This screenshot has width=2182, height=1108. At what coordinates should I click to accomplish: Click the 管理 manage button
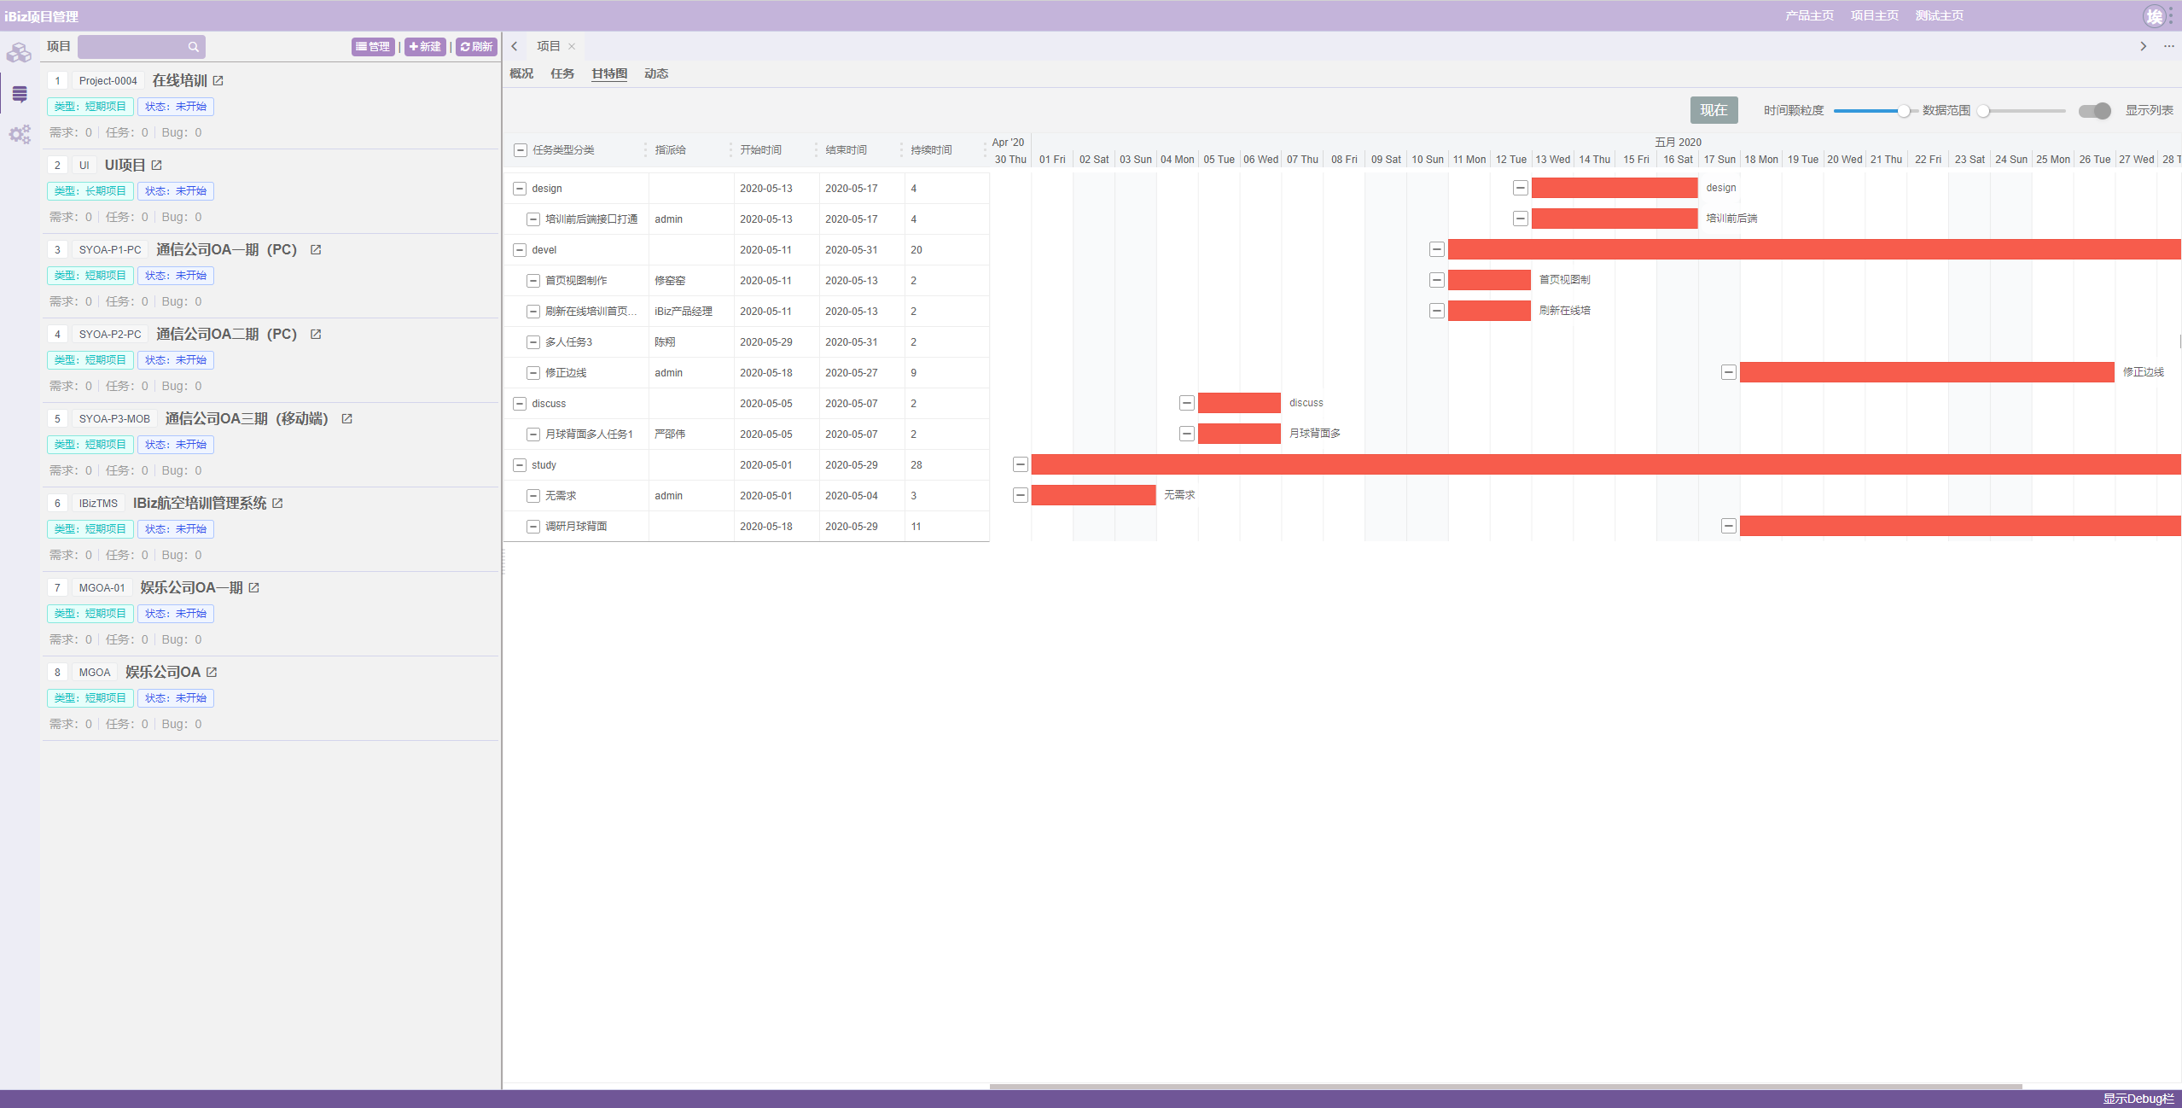point(373,47)
